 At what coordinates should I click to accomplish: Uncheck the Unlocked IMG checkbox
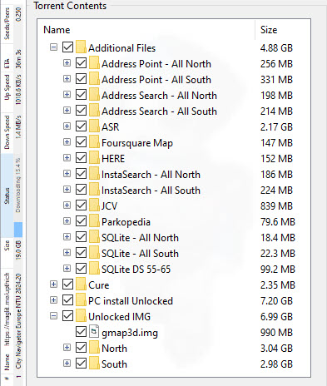(67, 316)
